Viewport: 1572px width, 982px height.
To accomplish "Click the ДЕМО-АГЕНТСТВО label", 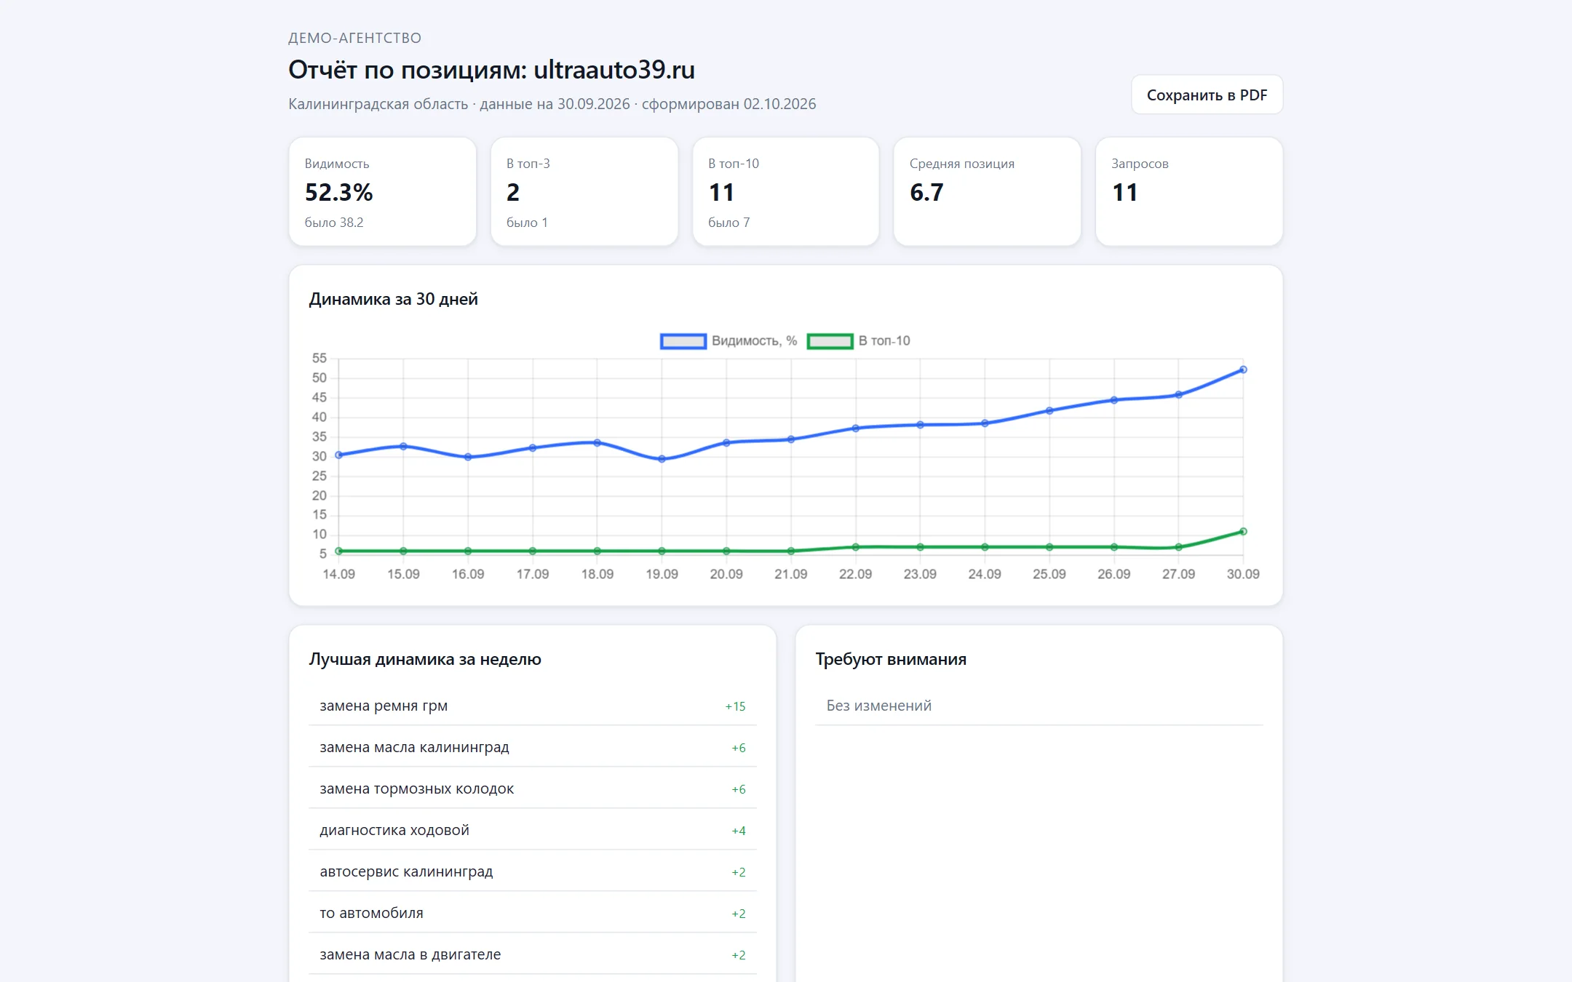I will click(x=354, y=38).
